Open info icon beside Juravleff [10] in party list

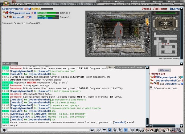(31, 17)
